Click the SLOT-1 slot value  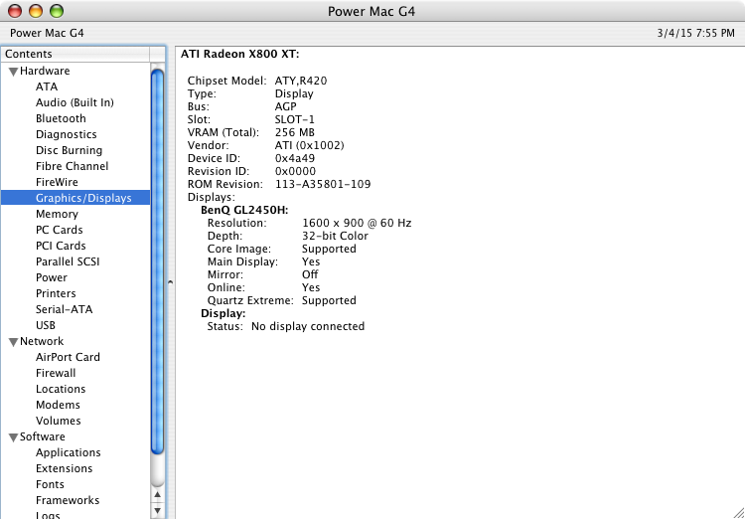[295, 119]
